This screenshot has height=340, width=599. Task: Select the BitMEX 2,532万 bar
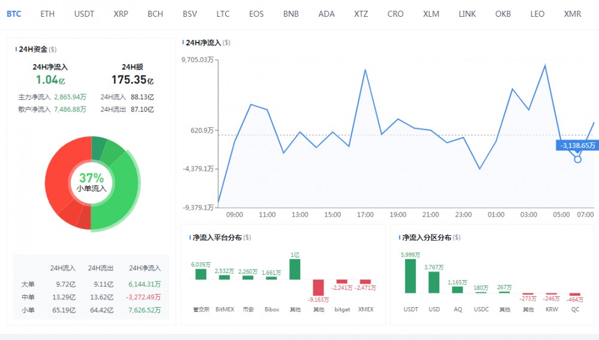click(x=225, y=277)
